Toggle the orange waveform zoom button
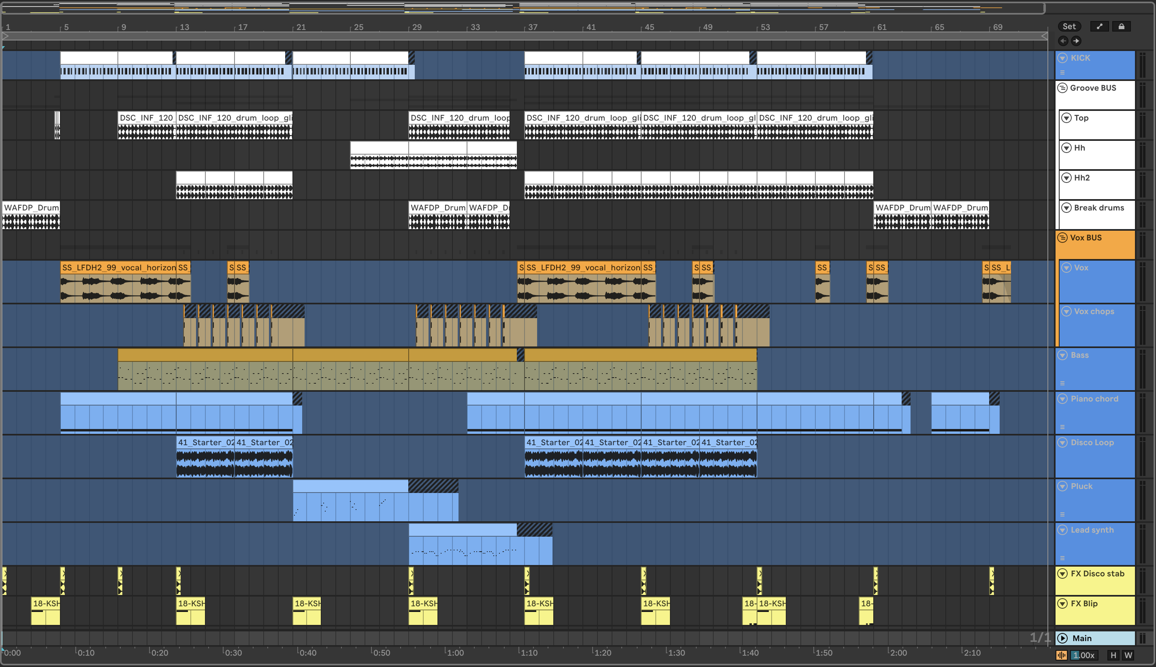The image size is (1156, 667). (1062, 656)
